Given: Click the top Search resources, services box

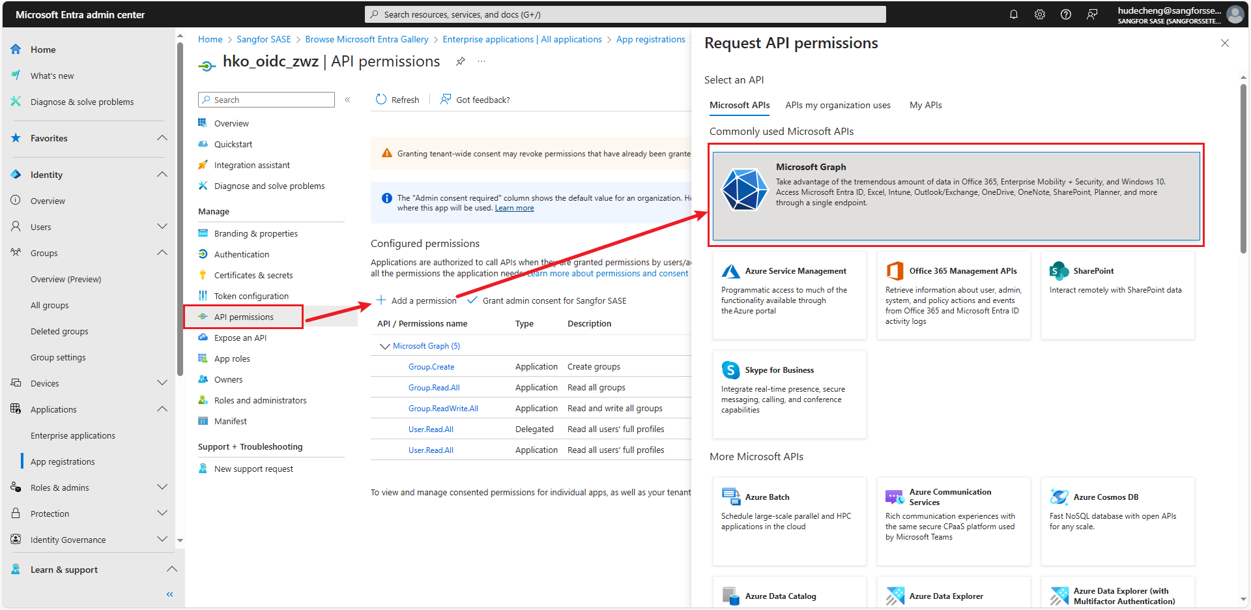Looking at the screenshot, I should (625, 14).
